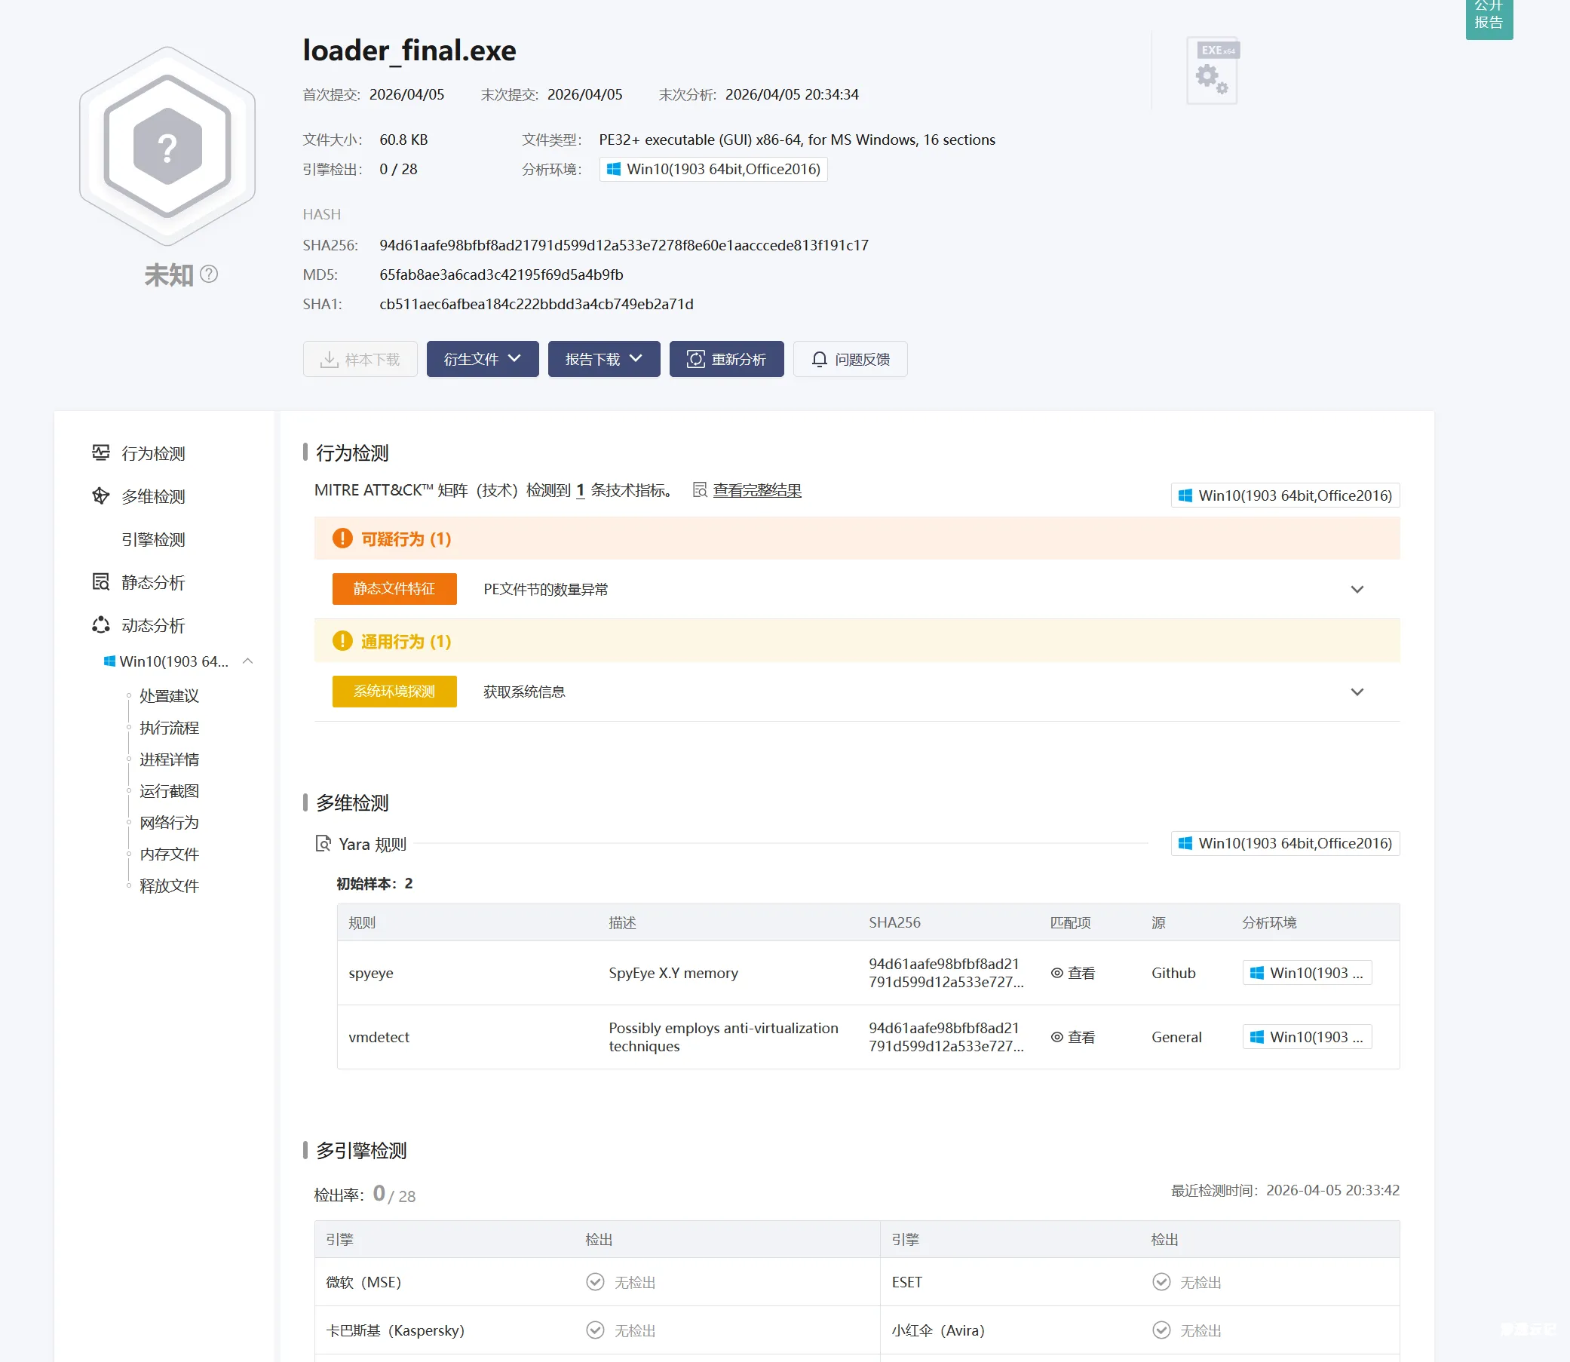The image size is (1570, 1362).
Task: Select the 行为检测 monitor icon in sidebar
Action: [102, 452]
